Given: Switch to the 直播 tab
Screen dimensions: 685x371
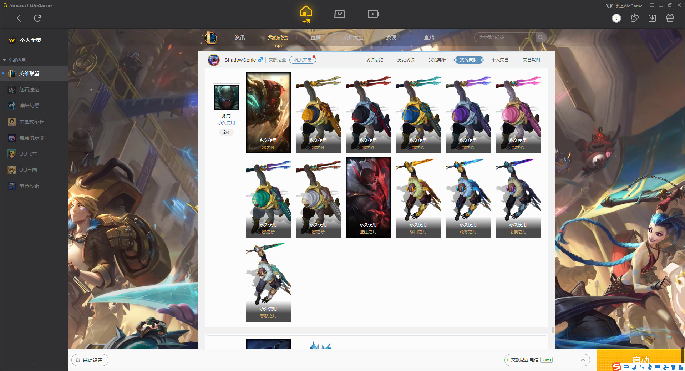Looking at the screenshot, I should click(x=315, y=37).
